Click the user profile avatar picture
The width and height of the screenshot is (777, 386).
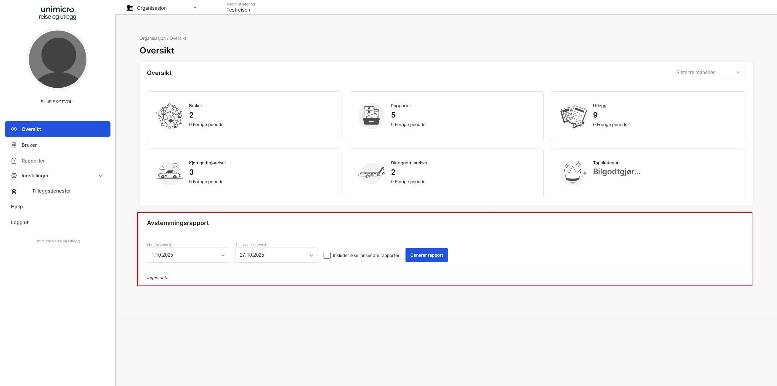pyautogui.click(x=58, y=59)
